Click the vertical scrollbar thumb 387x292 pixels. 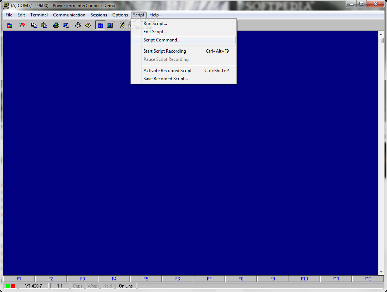[x=381, y=41]
